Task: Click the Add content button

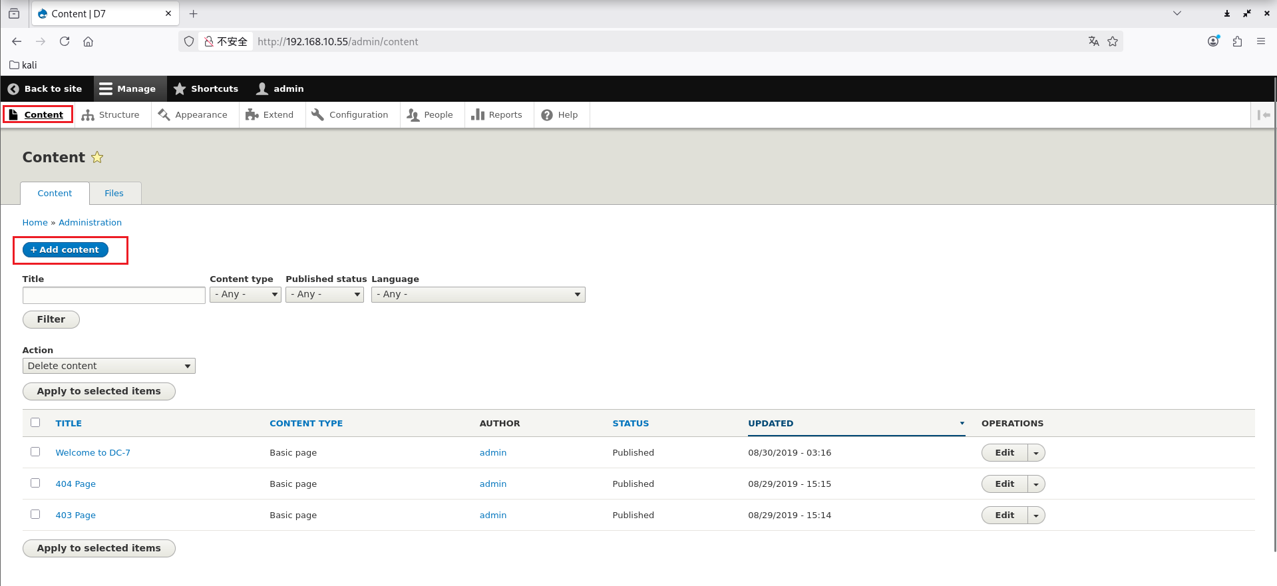Action: point(65,250)
